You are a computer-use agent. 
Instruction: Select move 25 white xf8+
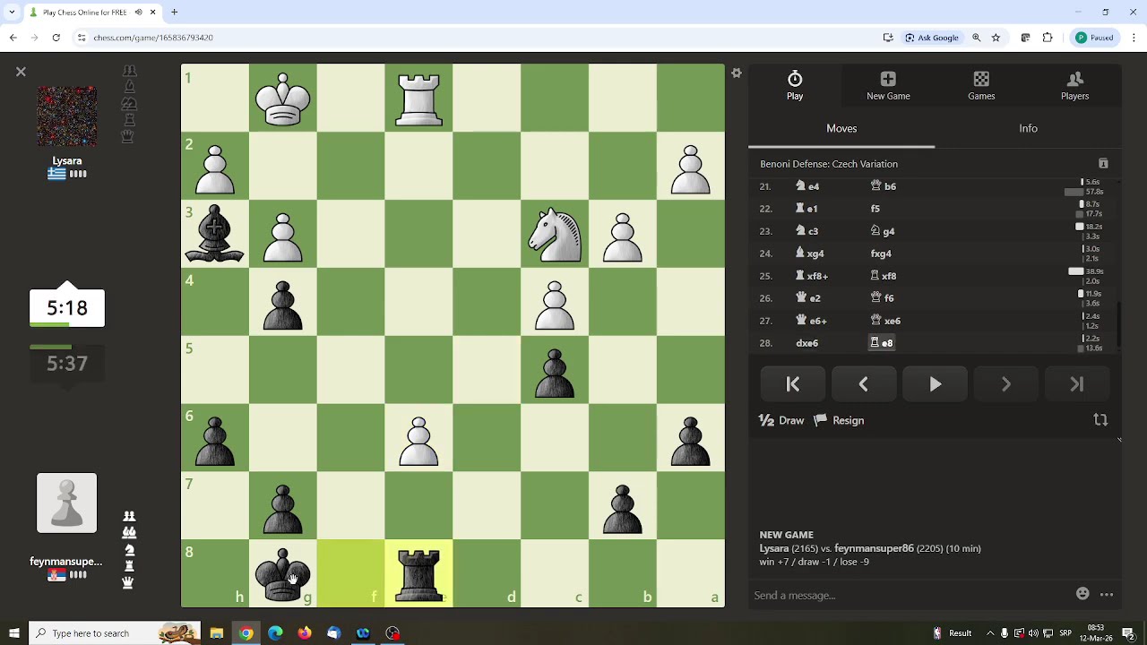click(812, 276)
